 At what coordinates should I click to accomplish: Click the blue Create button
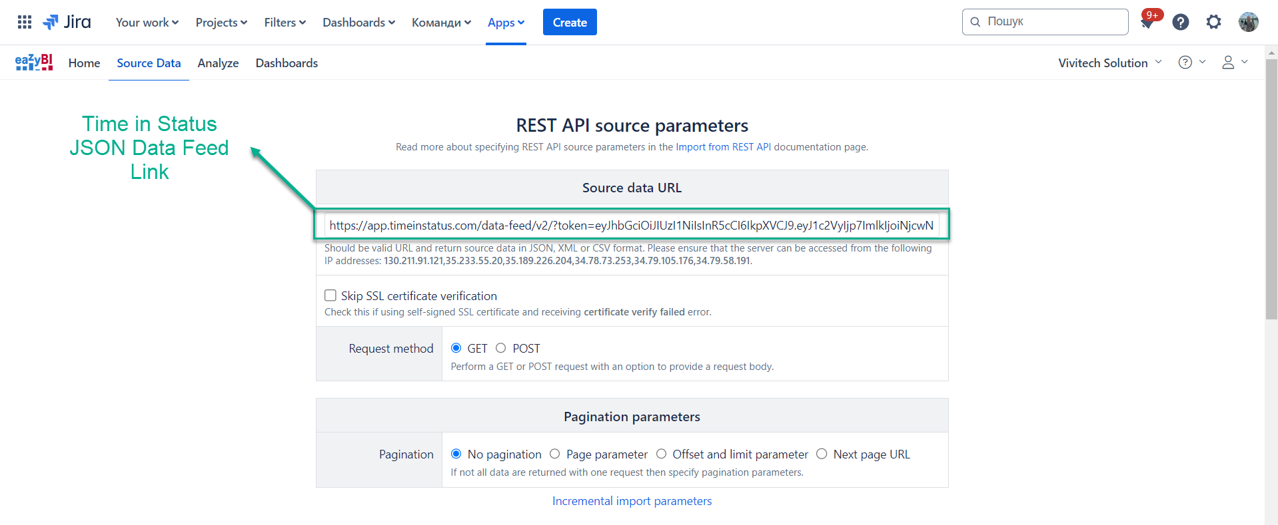(570, 22)
